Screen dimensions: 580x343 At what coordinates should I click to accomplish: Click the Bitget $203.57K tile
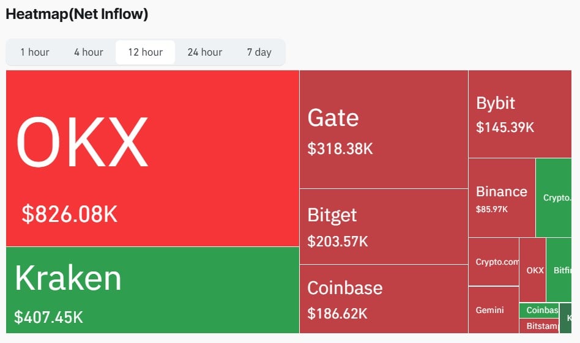point(384,226)
